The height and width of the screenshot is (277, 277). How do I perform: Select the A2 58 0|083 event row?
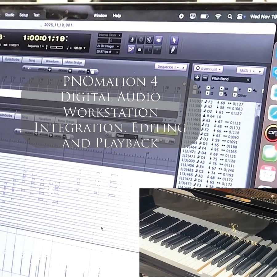coord(216,108)
